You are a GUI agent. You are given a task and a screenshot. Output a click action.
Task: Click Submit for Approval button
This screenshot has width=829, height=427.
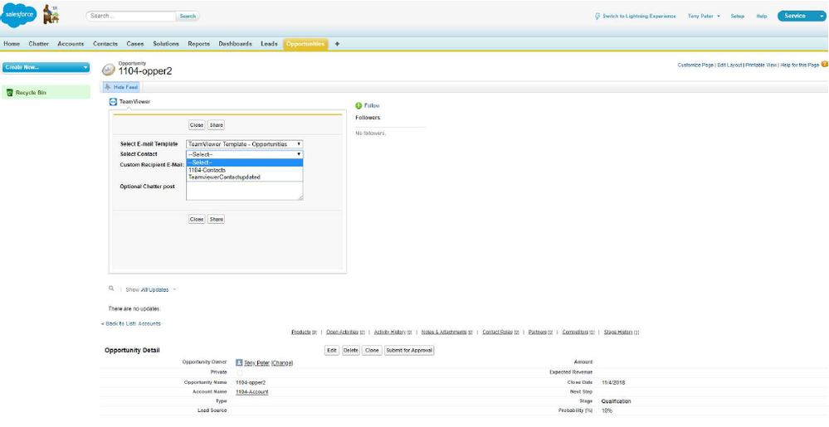(408, 351)
